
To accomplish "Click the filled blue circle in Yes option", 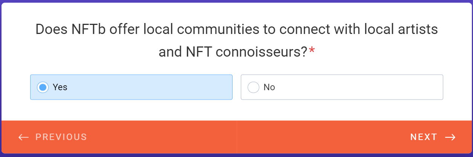I will click(43, 87).
